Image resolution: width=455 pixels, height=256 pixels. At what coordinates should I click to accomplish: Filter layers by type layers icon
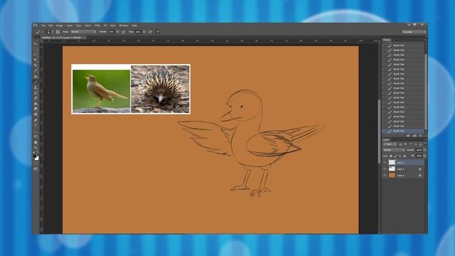pyautogui.click(x=410, y=144)
